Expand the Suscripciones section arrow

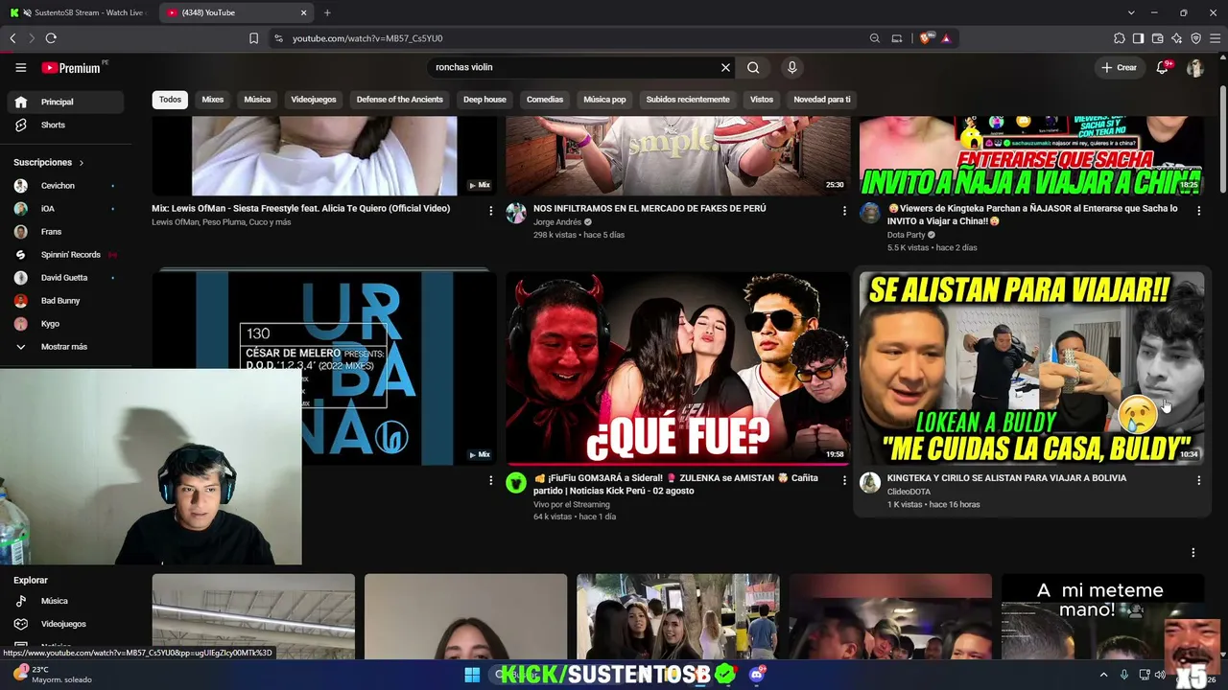coord(82,163)
